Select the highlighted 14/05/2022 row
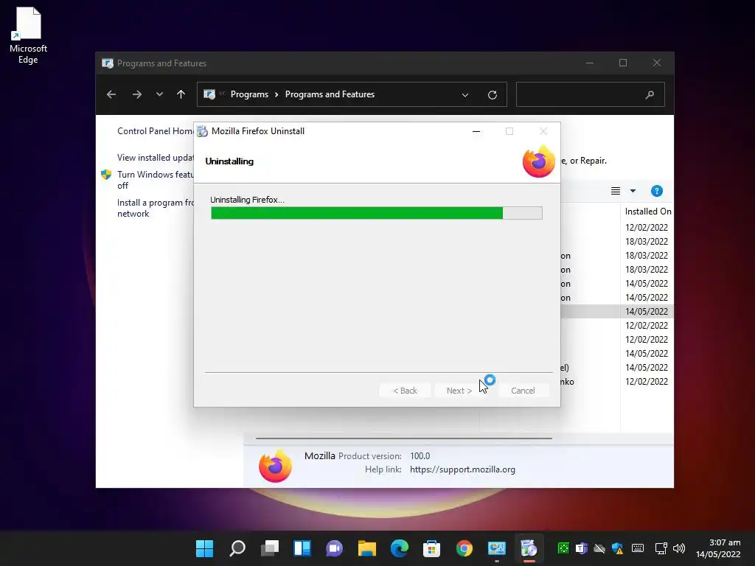This screenshot has width=755, height=566. point(647,312)
